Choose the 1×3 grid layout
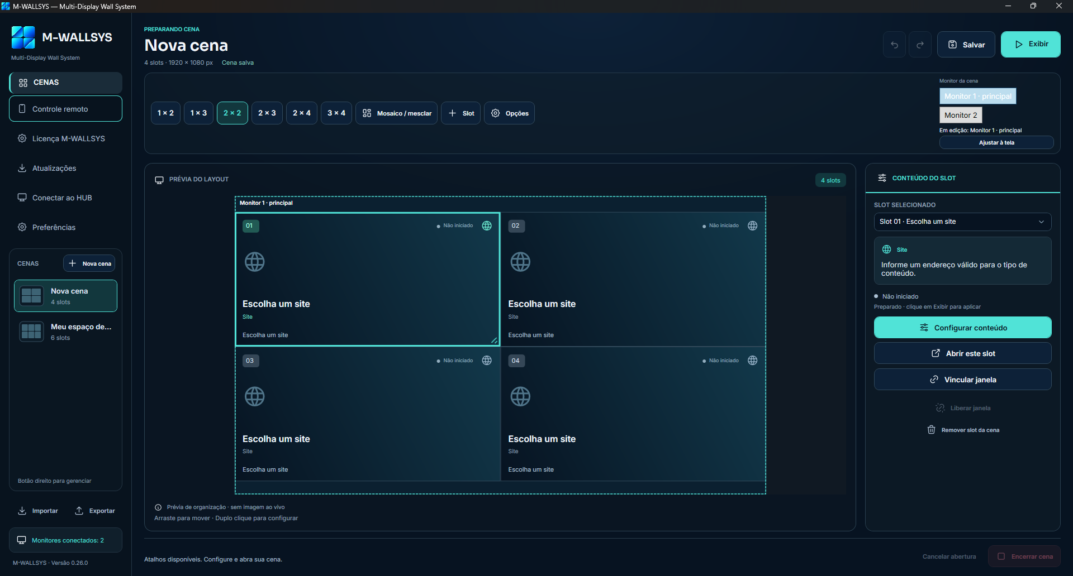The image size is (1073, 576). [198, 113]
